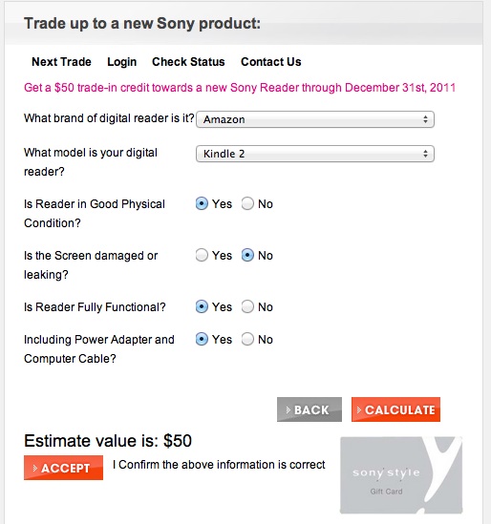Choose No for Screen damaged or leaking
491x524 pixels.
[247, 255]
